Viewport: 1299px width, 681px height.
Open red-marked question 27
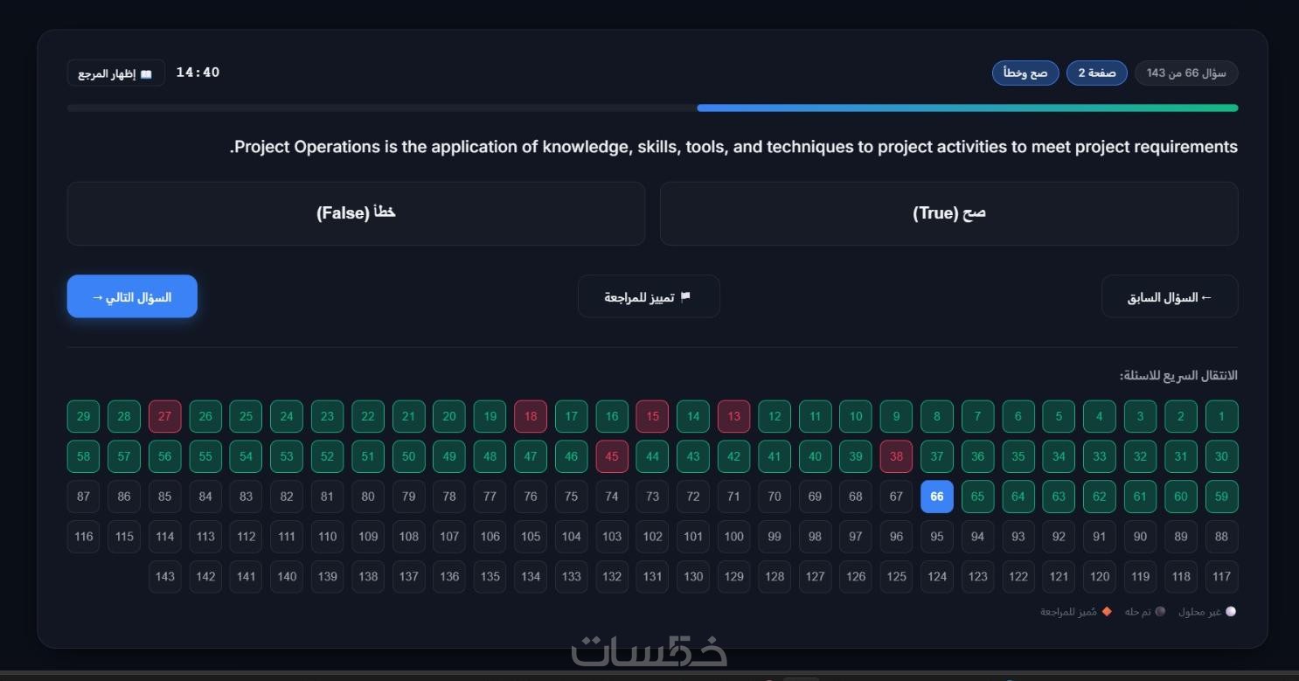coord(164,416)
